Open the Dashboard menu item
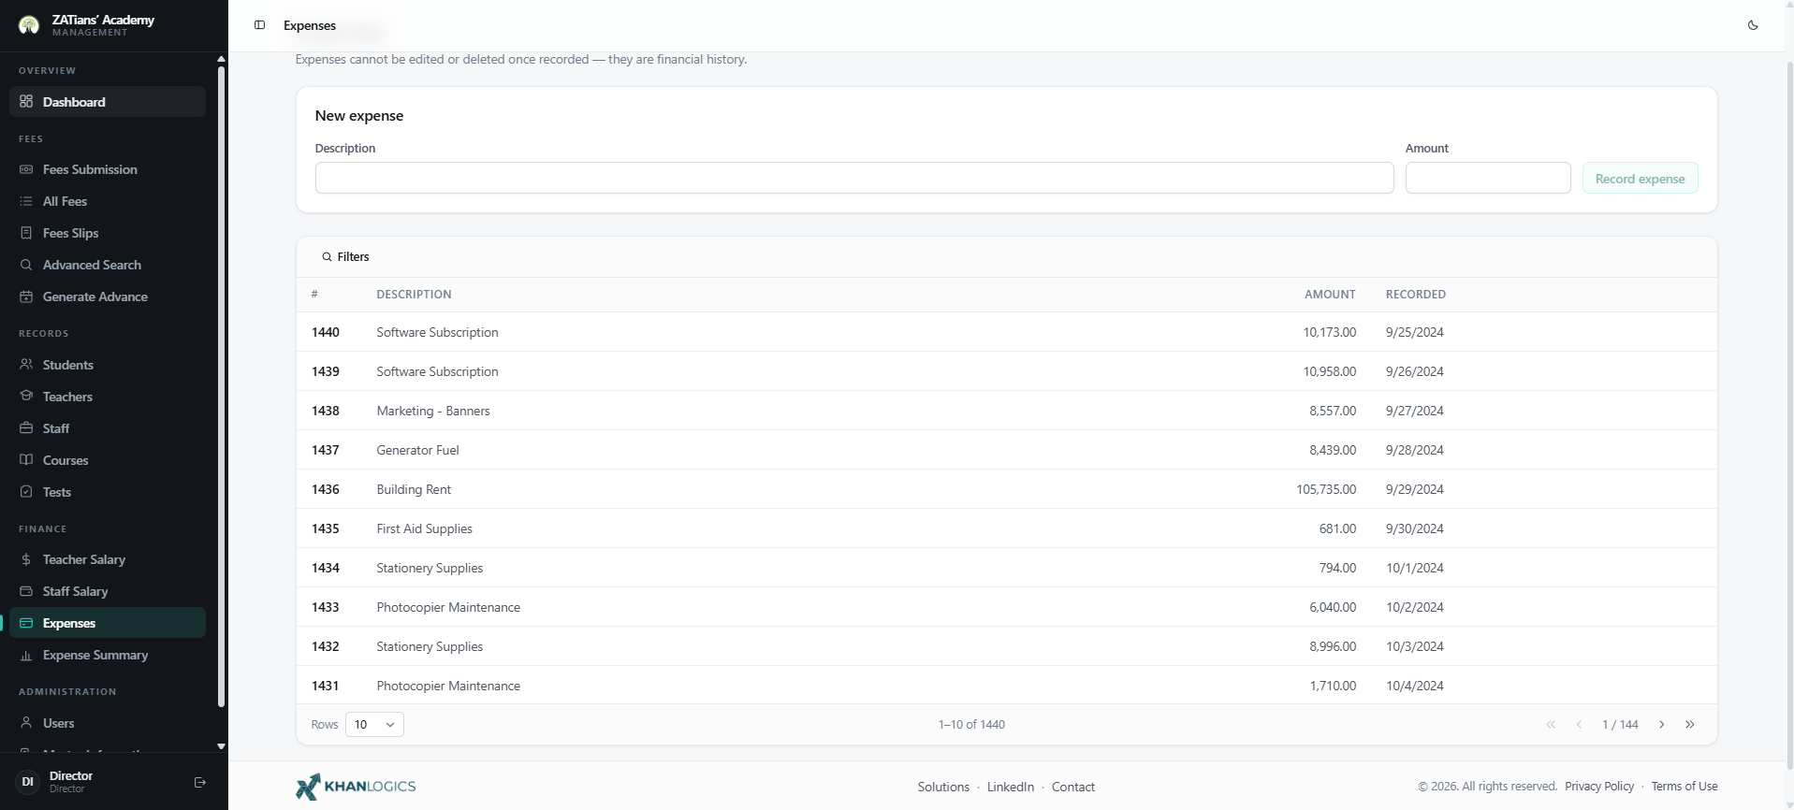The height and width of the screenshot is (810, 1794). [x=108, y=101]
